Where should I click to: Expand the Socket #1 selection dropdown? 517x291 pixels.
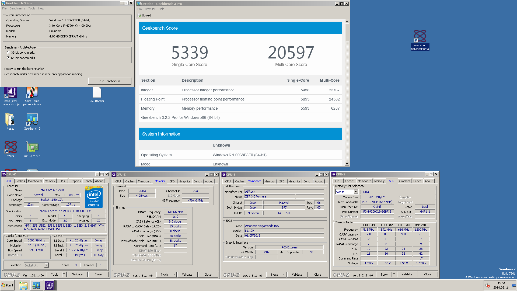(46, 265)
